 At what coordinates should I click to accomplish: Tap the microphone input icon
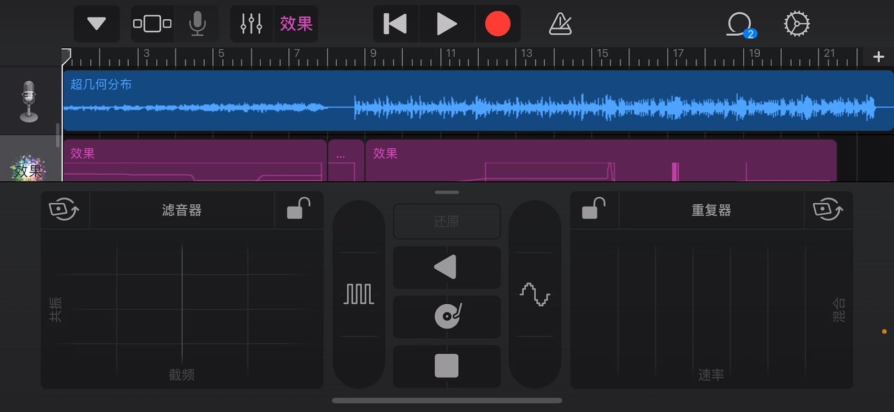(x=197, y=24)
